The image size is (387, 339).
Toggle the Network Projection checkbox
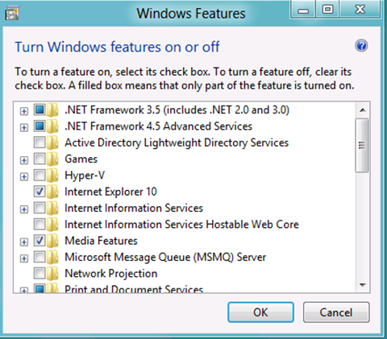(40, 274)
